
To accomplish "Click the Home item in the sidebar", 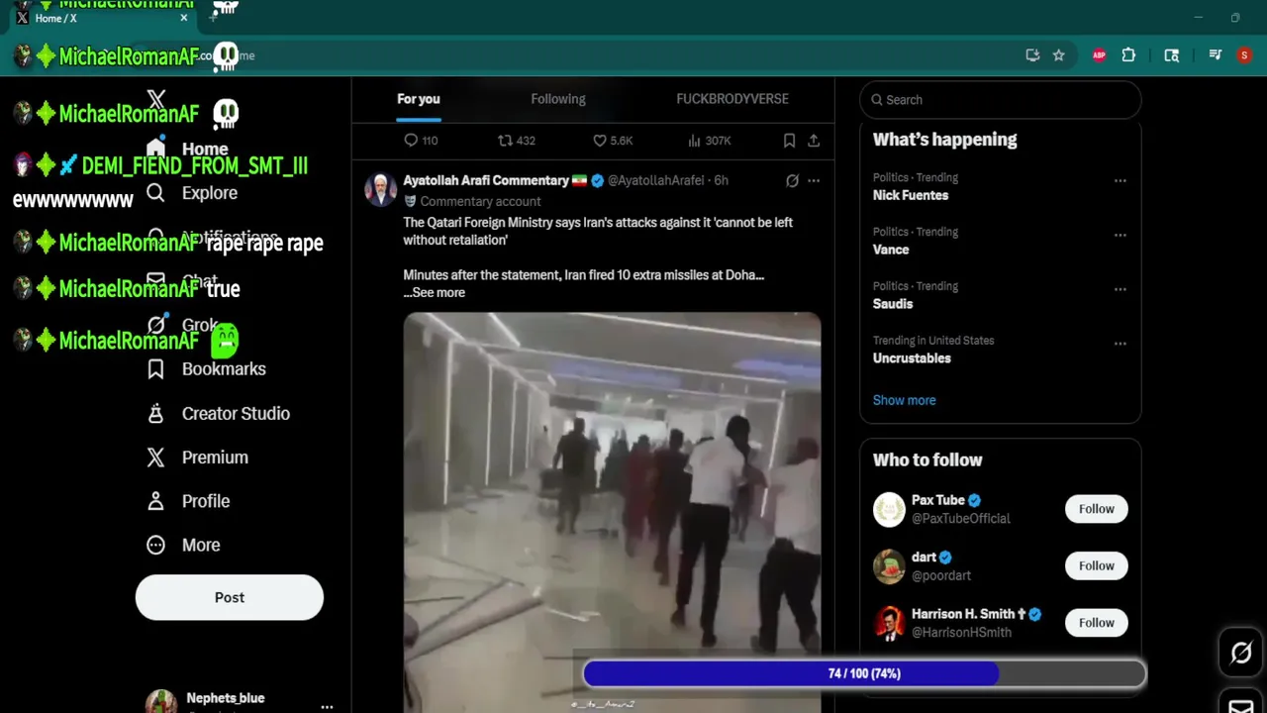I will click(188, 150).
